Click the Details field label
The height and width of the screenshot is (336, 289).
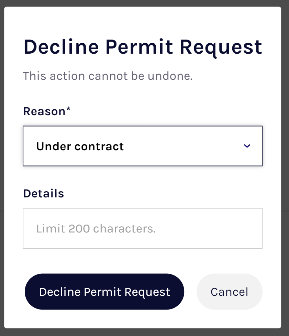click(x=43, y=194)
